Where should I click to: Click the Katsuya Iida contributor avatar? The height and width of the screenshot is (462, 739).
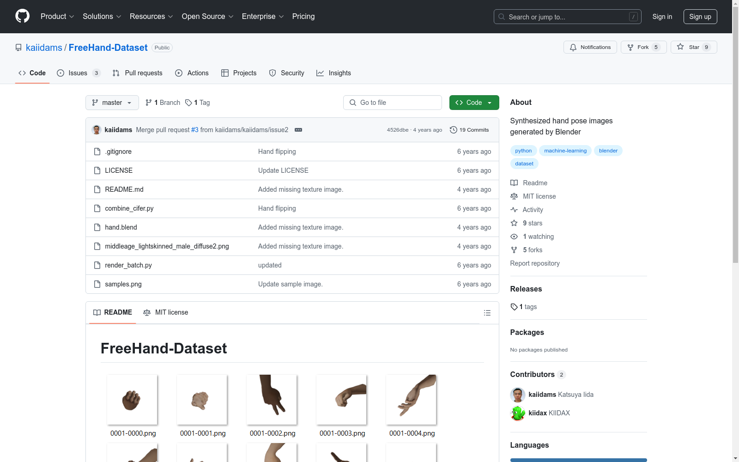tap(518, 395)
